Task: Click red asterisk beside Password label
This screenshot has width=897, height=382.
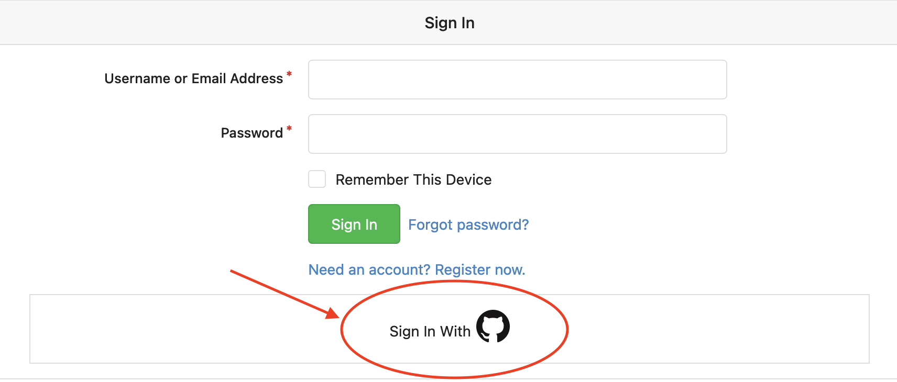Action: coord(289,129)
